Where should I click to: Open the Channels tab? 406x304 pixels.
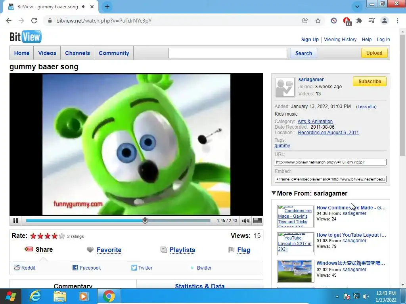[77, 53]
